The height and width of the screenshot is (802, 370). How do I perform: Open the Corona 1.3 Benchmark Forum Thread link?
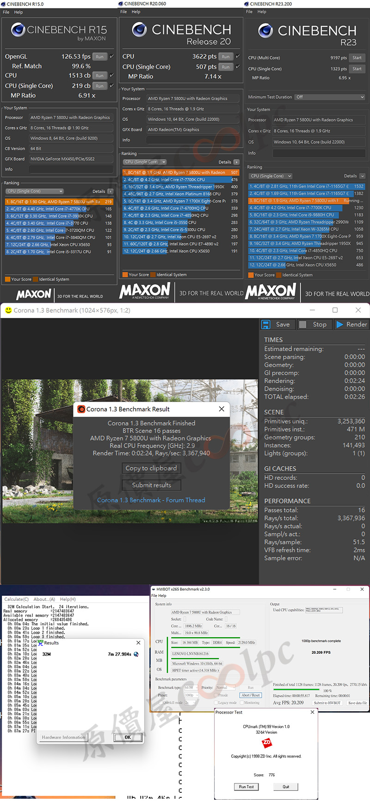point(151,500)
